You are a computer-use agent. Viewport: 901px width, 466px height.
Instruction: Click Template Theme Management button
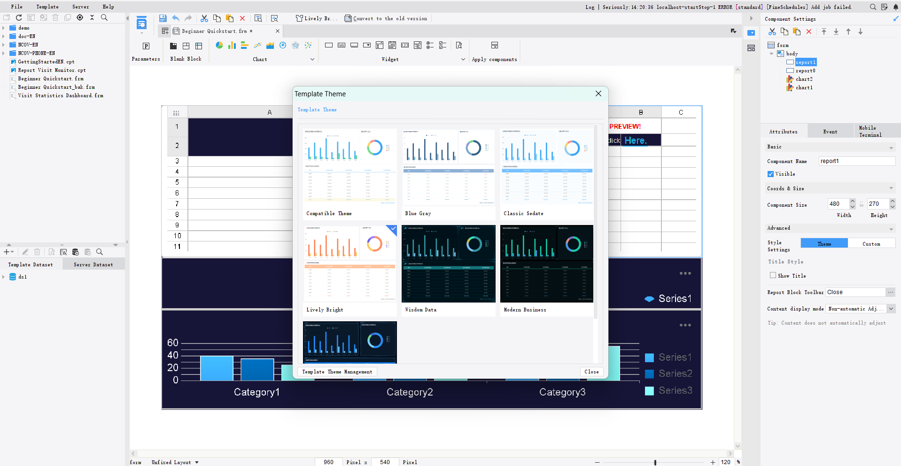click(x=337, y=372)
